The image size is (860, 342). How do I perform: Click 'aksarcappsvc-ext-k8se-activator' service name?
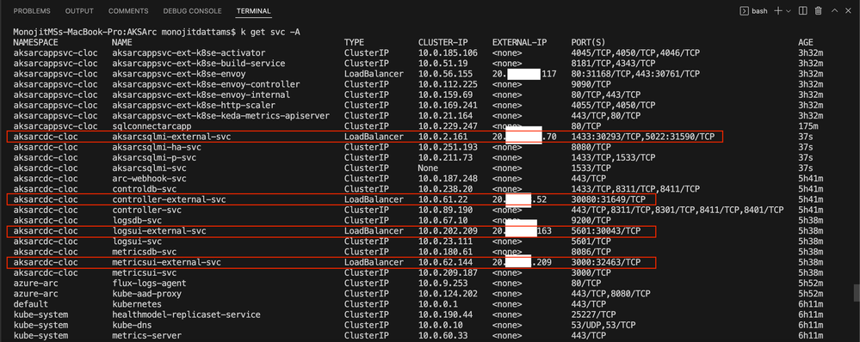[x=189, y=53]
